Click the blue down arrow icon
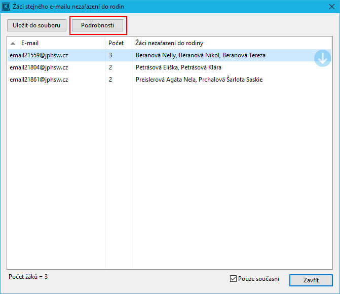 tap(322, 58)
